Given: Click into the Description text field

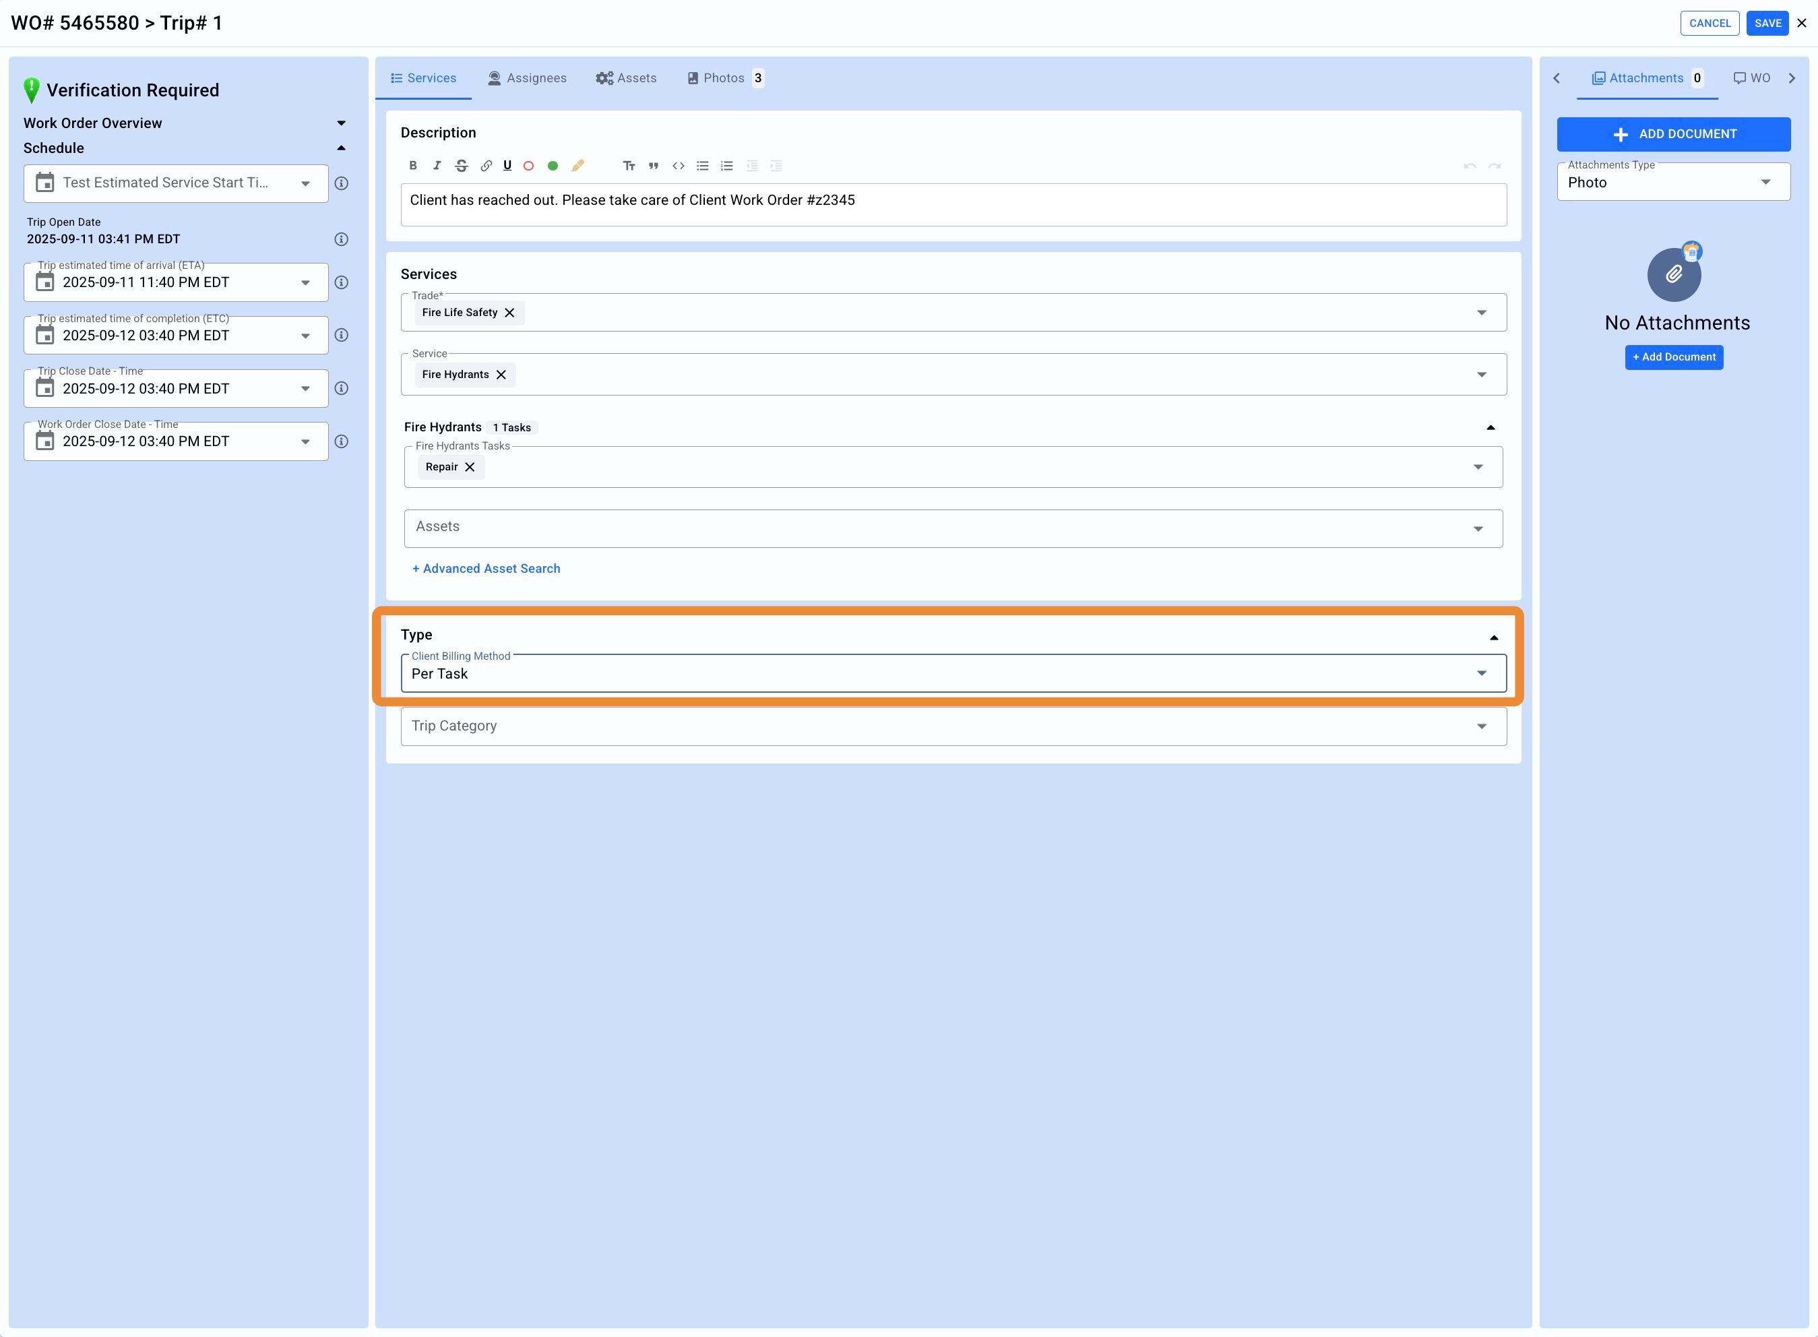Looking at the screenshot, I should [x=952, y=204].
